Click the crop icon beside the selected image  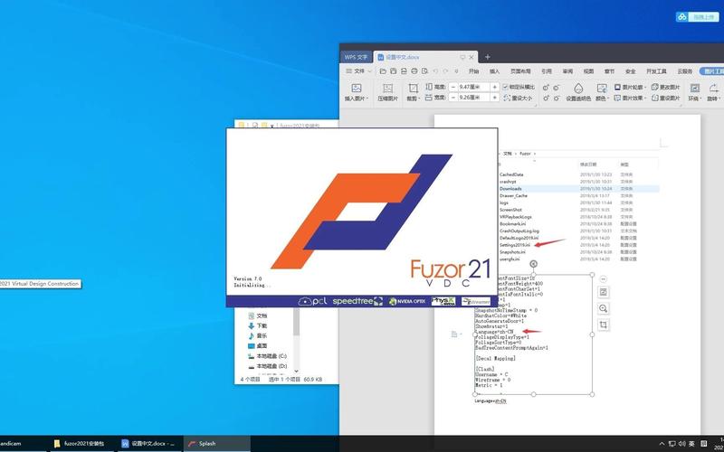[x=603, y=325]
